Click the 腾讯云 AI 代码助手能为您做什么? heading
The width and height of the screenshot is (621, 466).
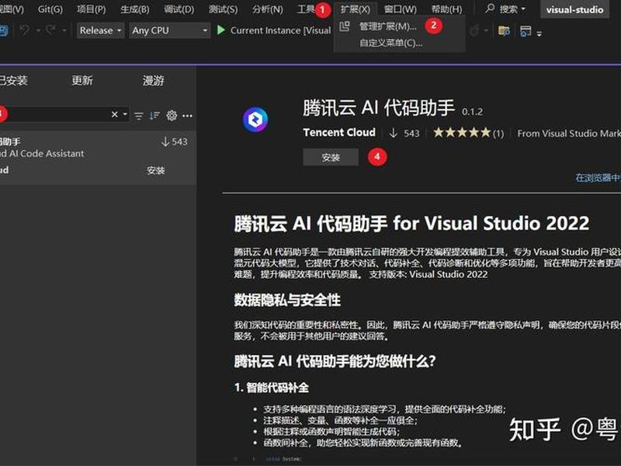335,361
